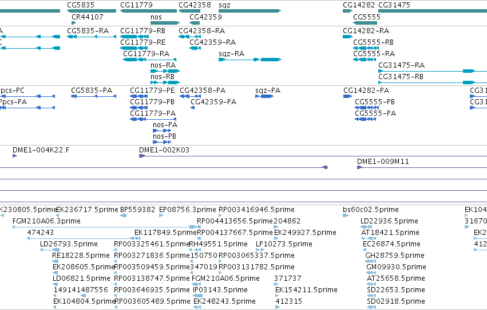Click the CG11779 gene label
Screen dimensions: 487x310
point(136,5)
